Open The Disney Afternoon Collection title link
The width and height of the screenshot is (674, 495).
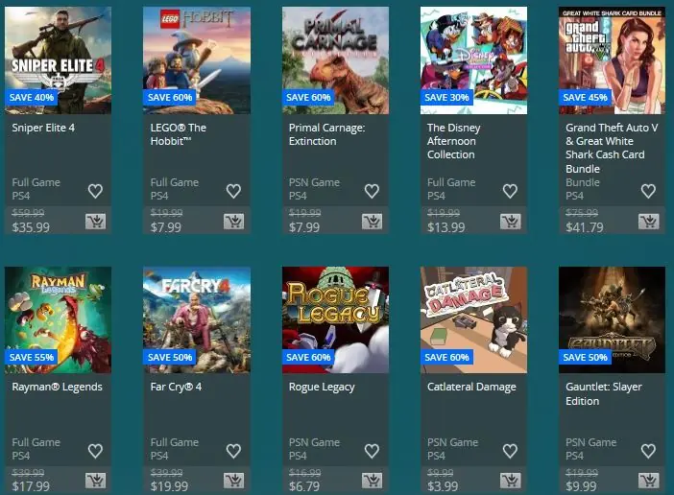point(453,141)
